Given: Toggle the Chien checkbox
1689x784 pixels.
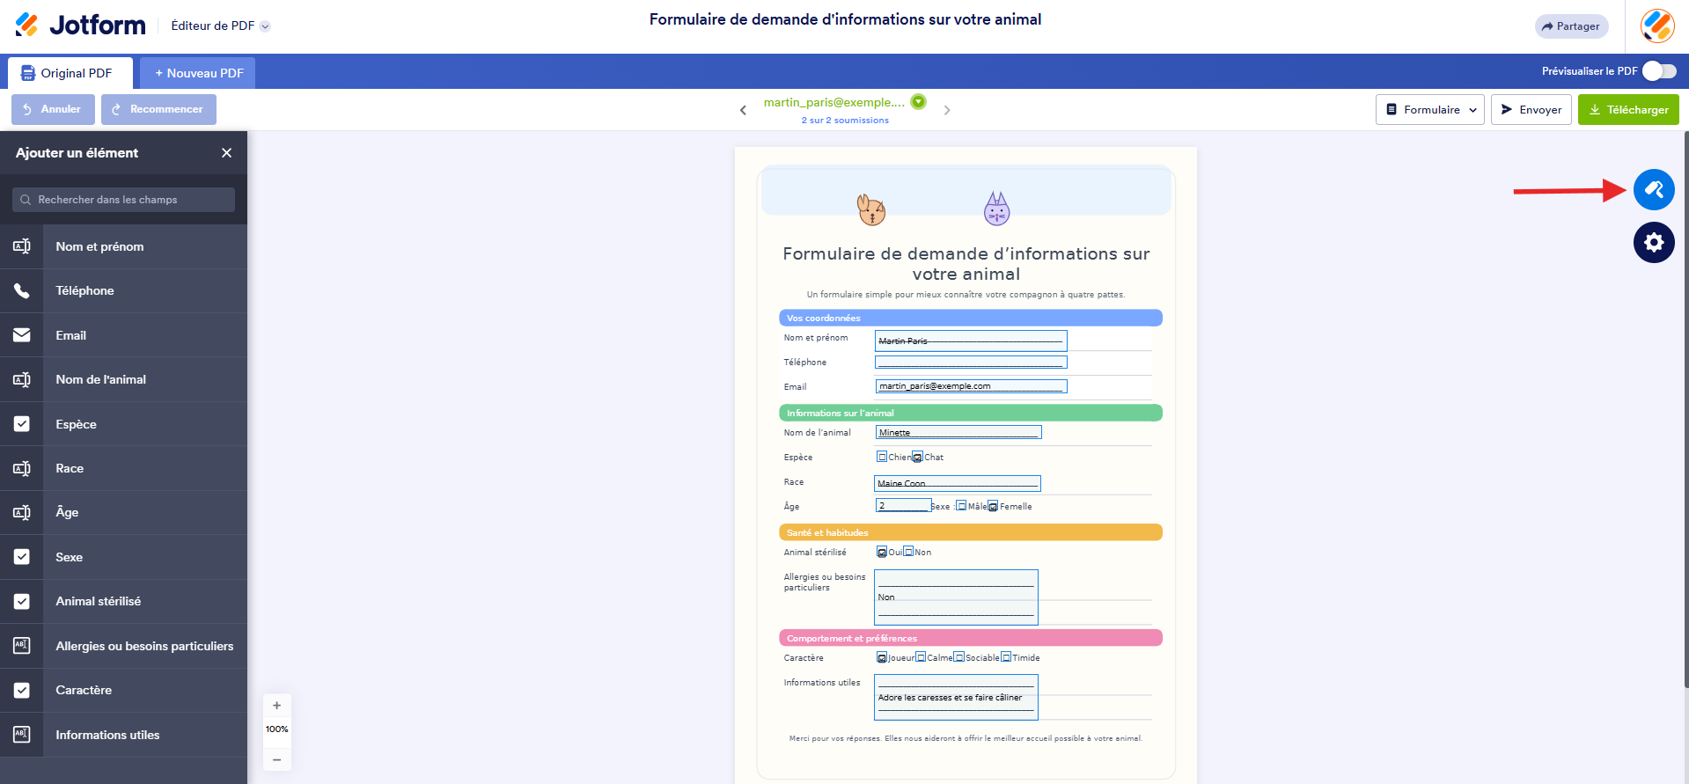Looking at the screenshot, I should (x=882, y=457).
